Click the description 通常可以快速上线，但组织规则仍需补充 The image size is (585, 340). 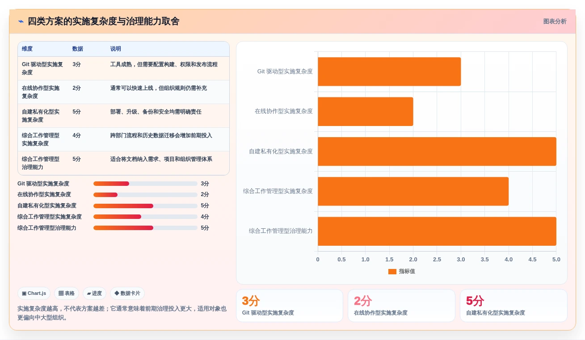[159, 88]
